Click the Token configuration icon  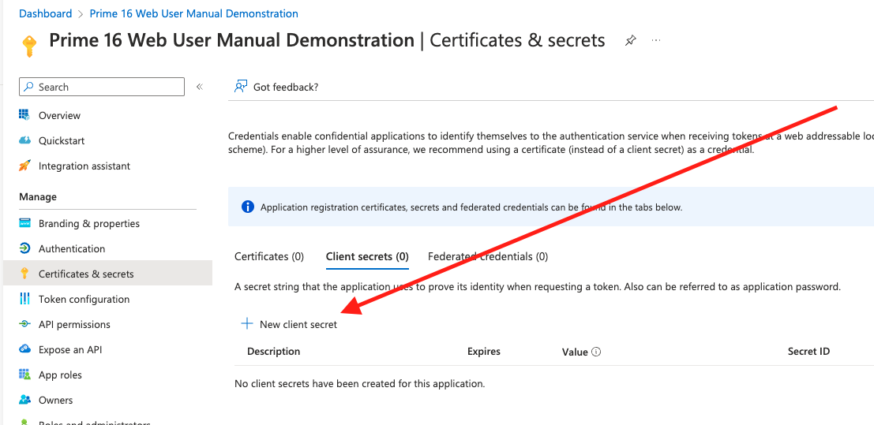coord(24,299)
